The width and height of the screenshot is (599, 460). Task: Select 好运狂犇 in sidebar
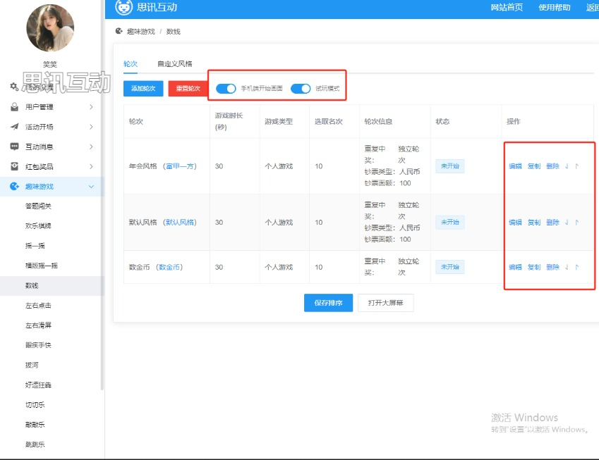coord(38,385)
